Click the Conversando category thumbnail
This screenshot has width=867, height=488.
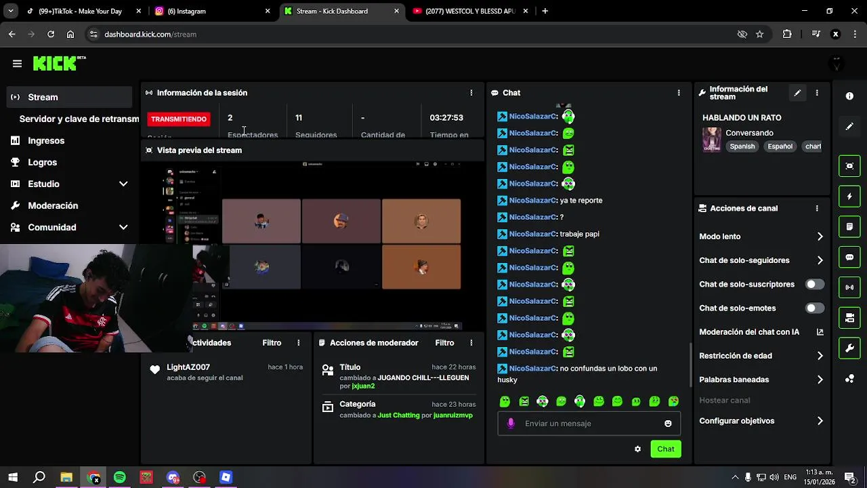click(x=712, y=140)
